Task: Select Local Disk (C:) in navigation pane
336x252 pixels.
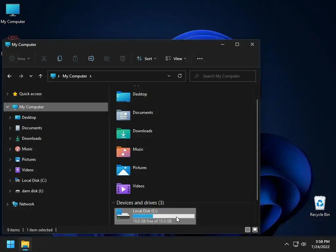Action: click(34, 180)
